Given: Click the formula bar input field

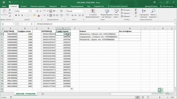Looking at the screenshot, I should tap(105, 24).
